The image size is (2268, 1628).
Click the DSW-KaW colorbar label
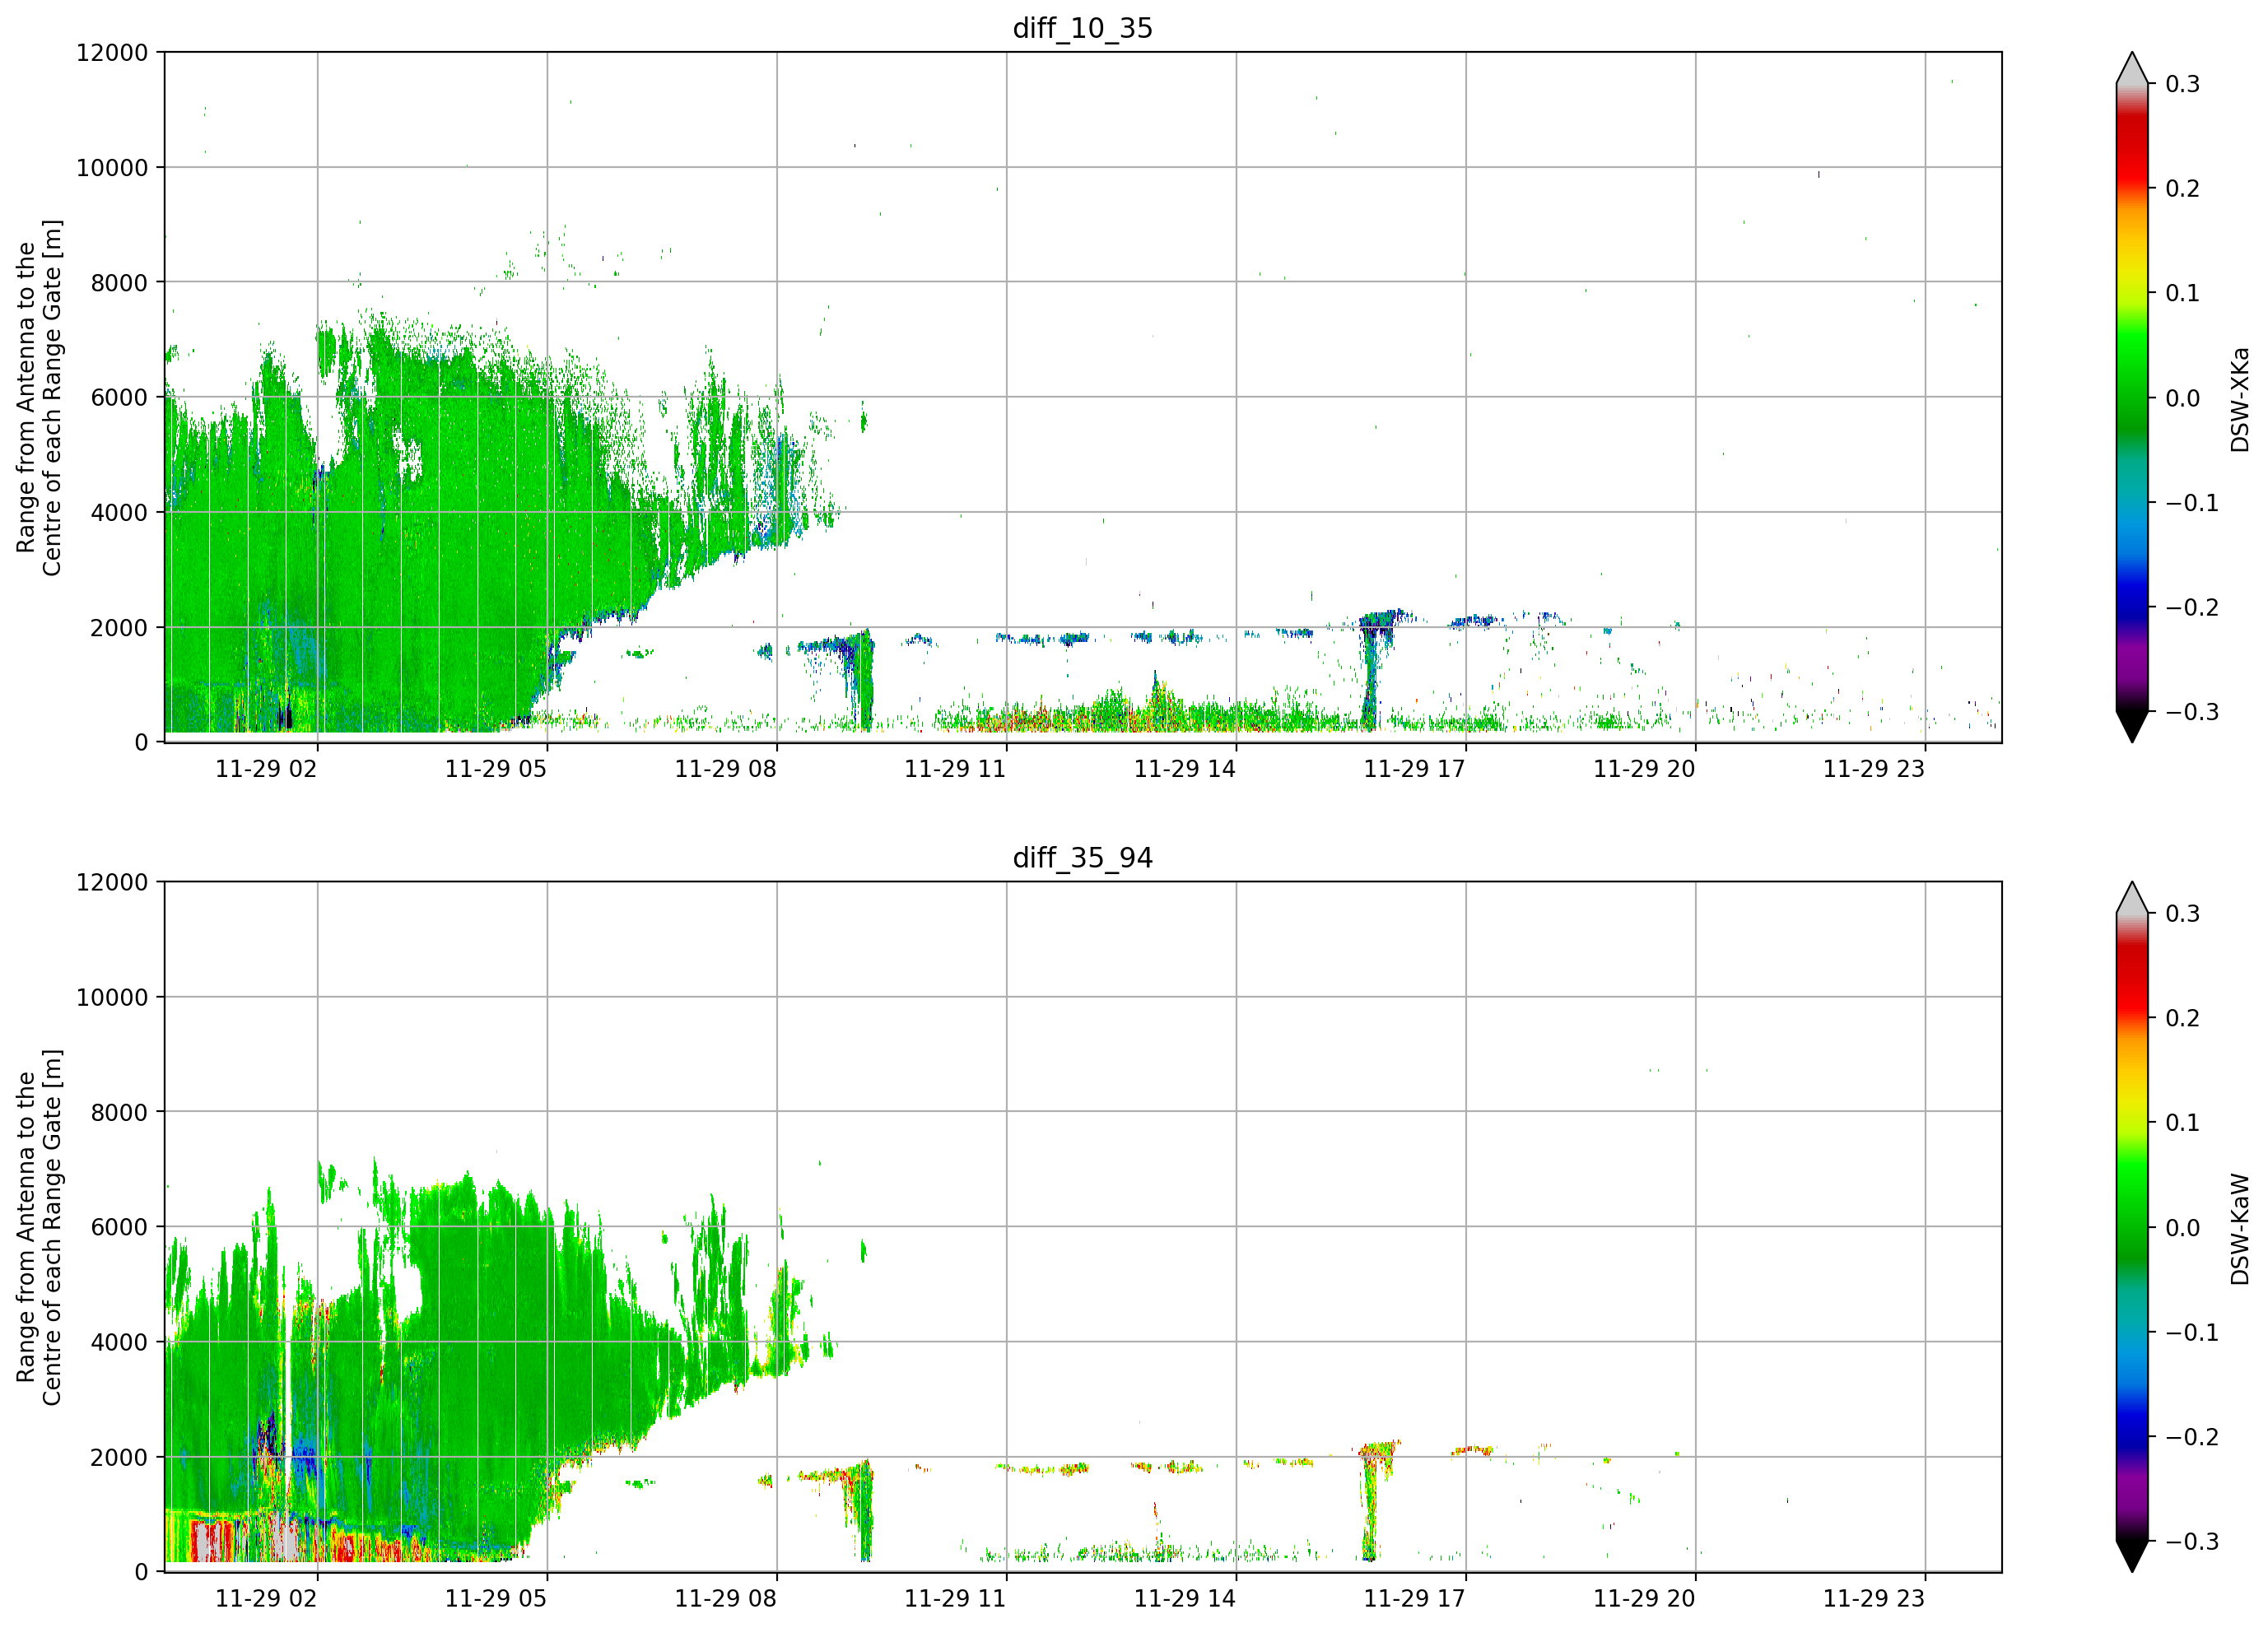click(2239, 1229)
